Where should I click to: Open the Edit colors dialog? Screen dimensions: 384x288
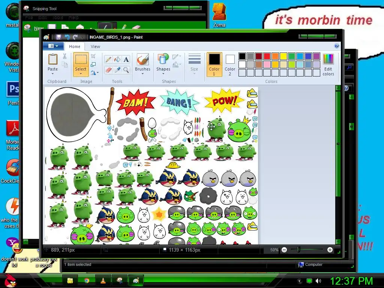(x=328, y=65)
